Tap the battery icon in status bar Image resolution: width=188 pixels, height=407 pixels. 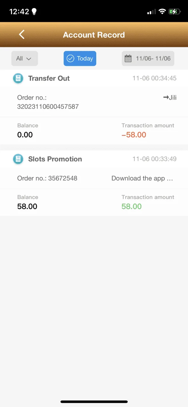click(x=175, y=12)
